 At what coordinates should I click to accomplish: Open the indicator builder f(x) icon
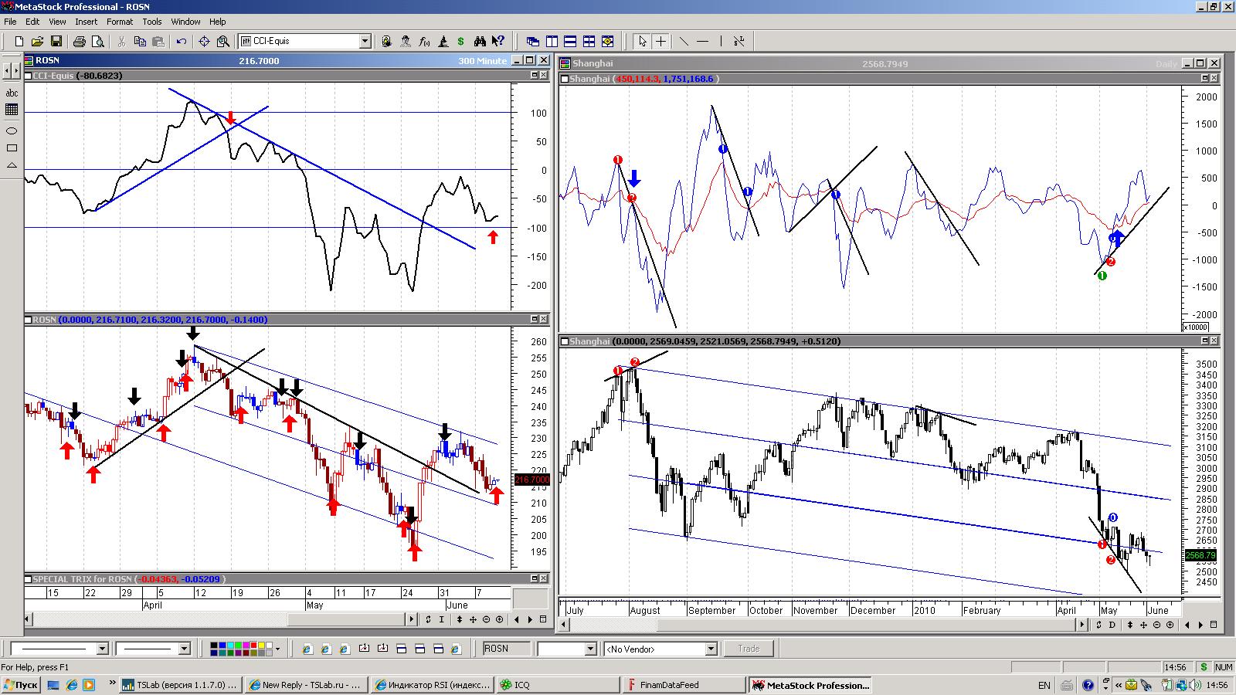(424, 42)
